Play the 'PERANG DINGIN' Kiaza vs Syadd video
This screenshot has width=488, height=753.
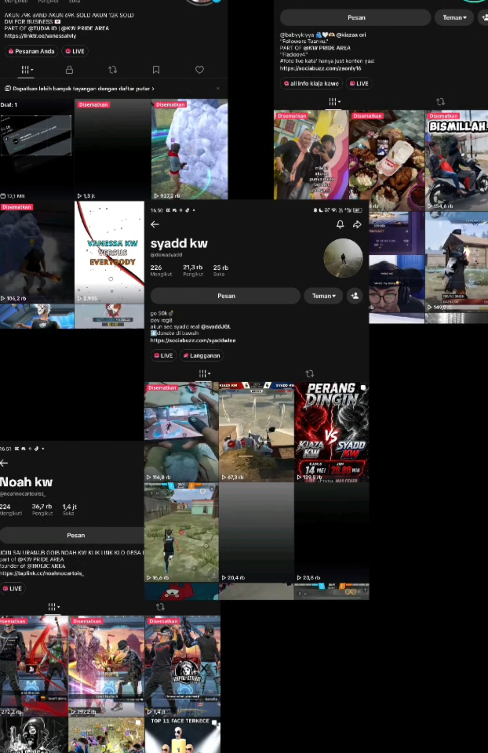pos(331,432)
